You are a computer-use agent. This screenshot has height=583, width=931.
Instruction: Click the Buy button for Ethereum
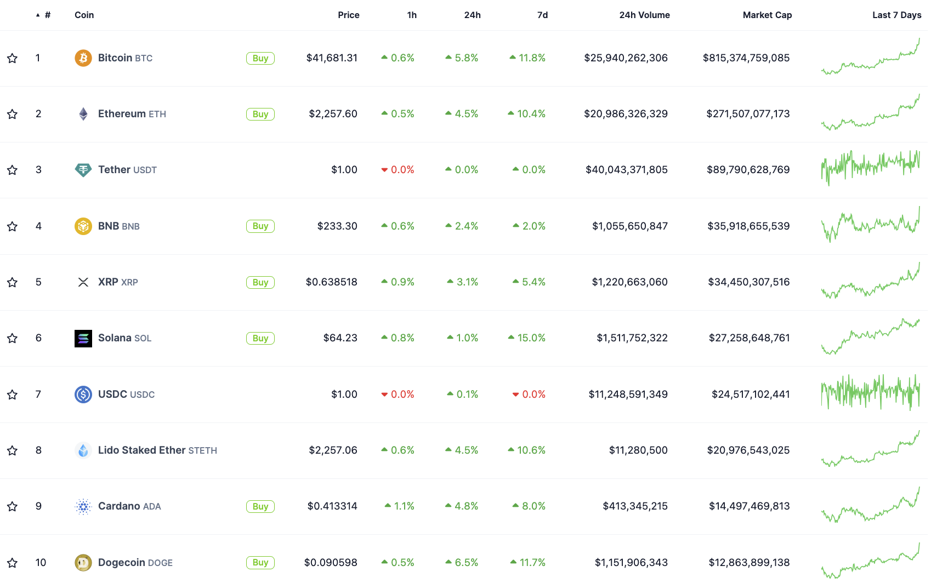(x=260, y=114)
